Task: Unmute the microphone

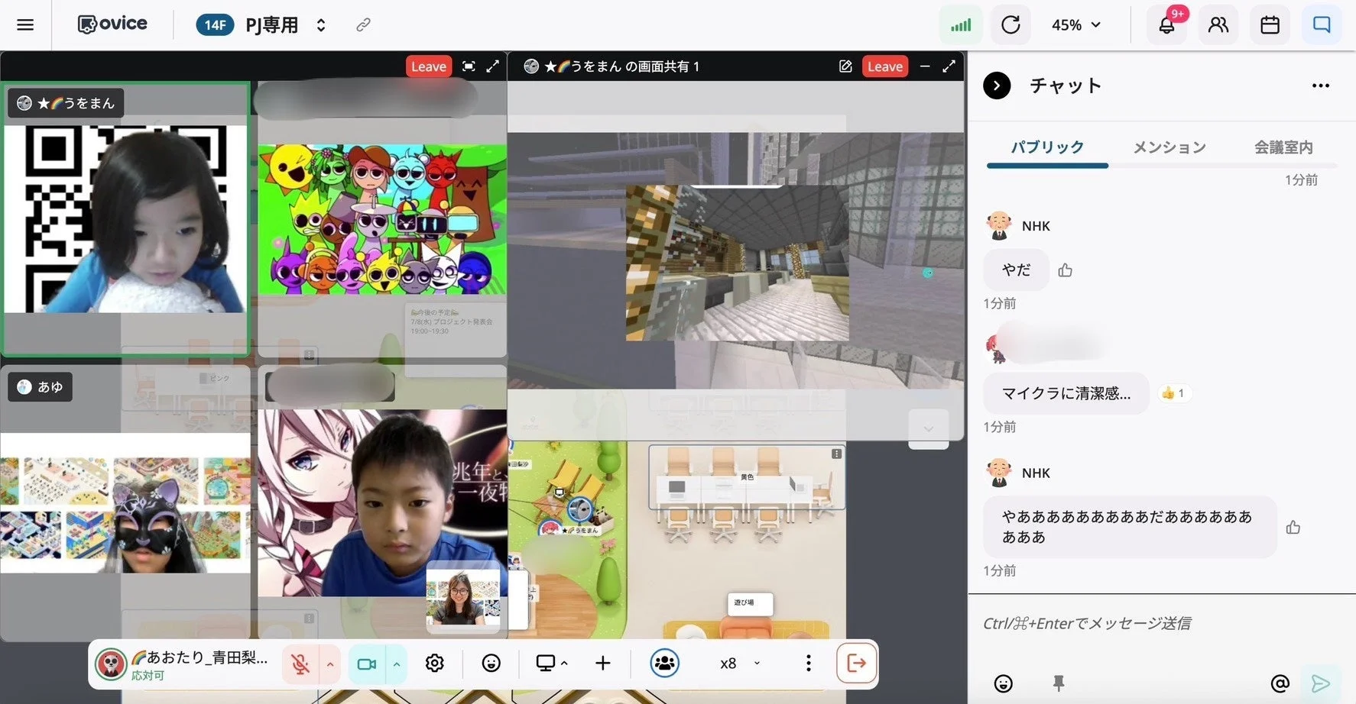Action: click(x=300, y=664)
